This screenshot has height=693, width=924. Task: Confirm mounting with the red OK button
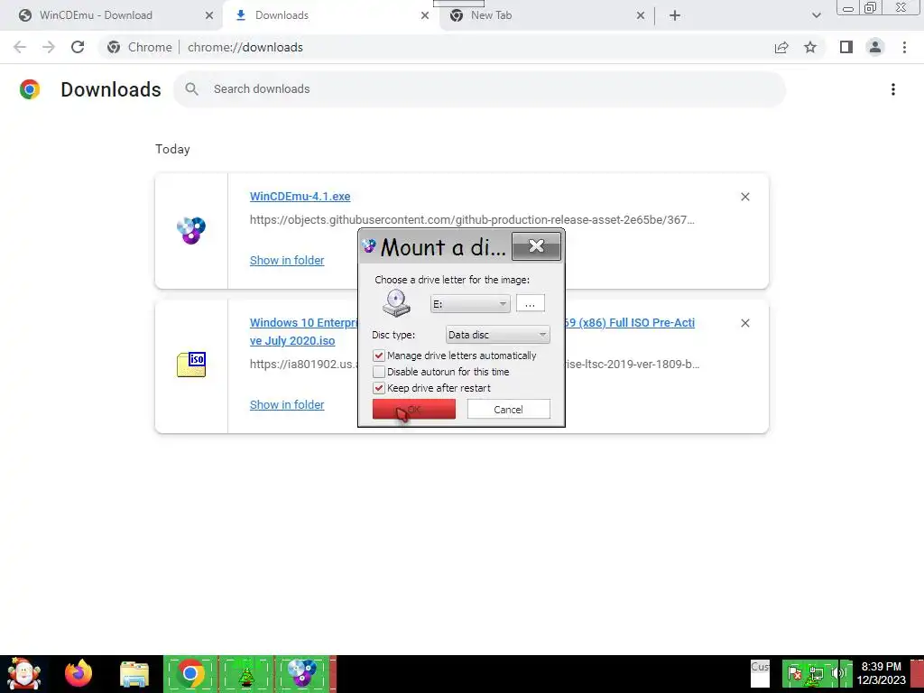click(413, 409)
